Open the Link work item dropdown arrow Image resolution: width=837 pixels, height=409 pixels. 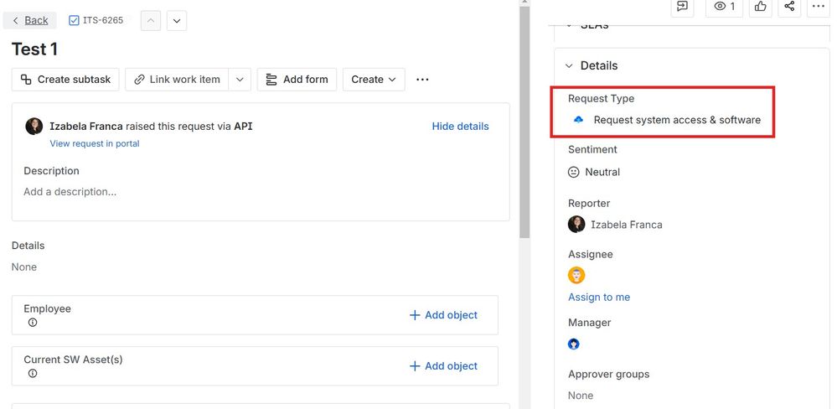point(240,80)
